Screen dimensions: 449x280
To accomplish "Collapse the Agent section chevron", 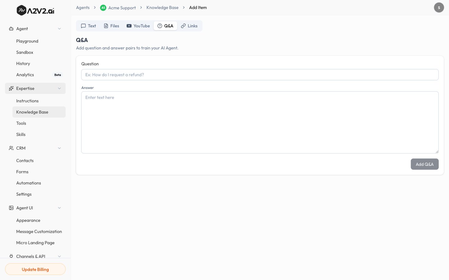I will pyautogui.click(x=59, y=29).
